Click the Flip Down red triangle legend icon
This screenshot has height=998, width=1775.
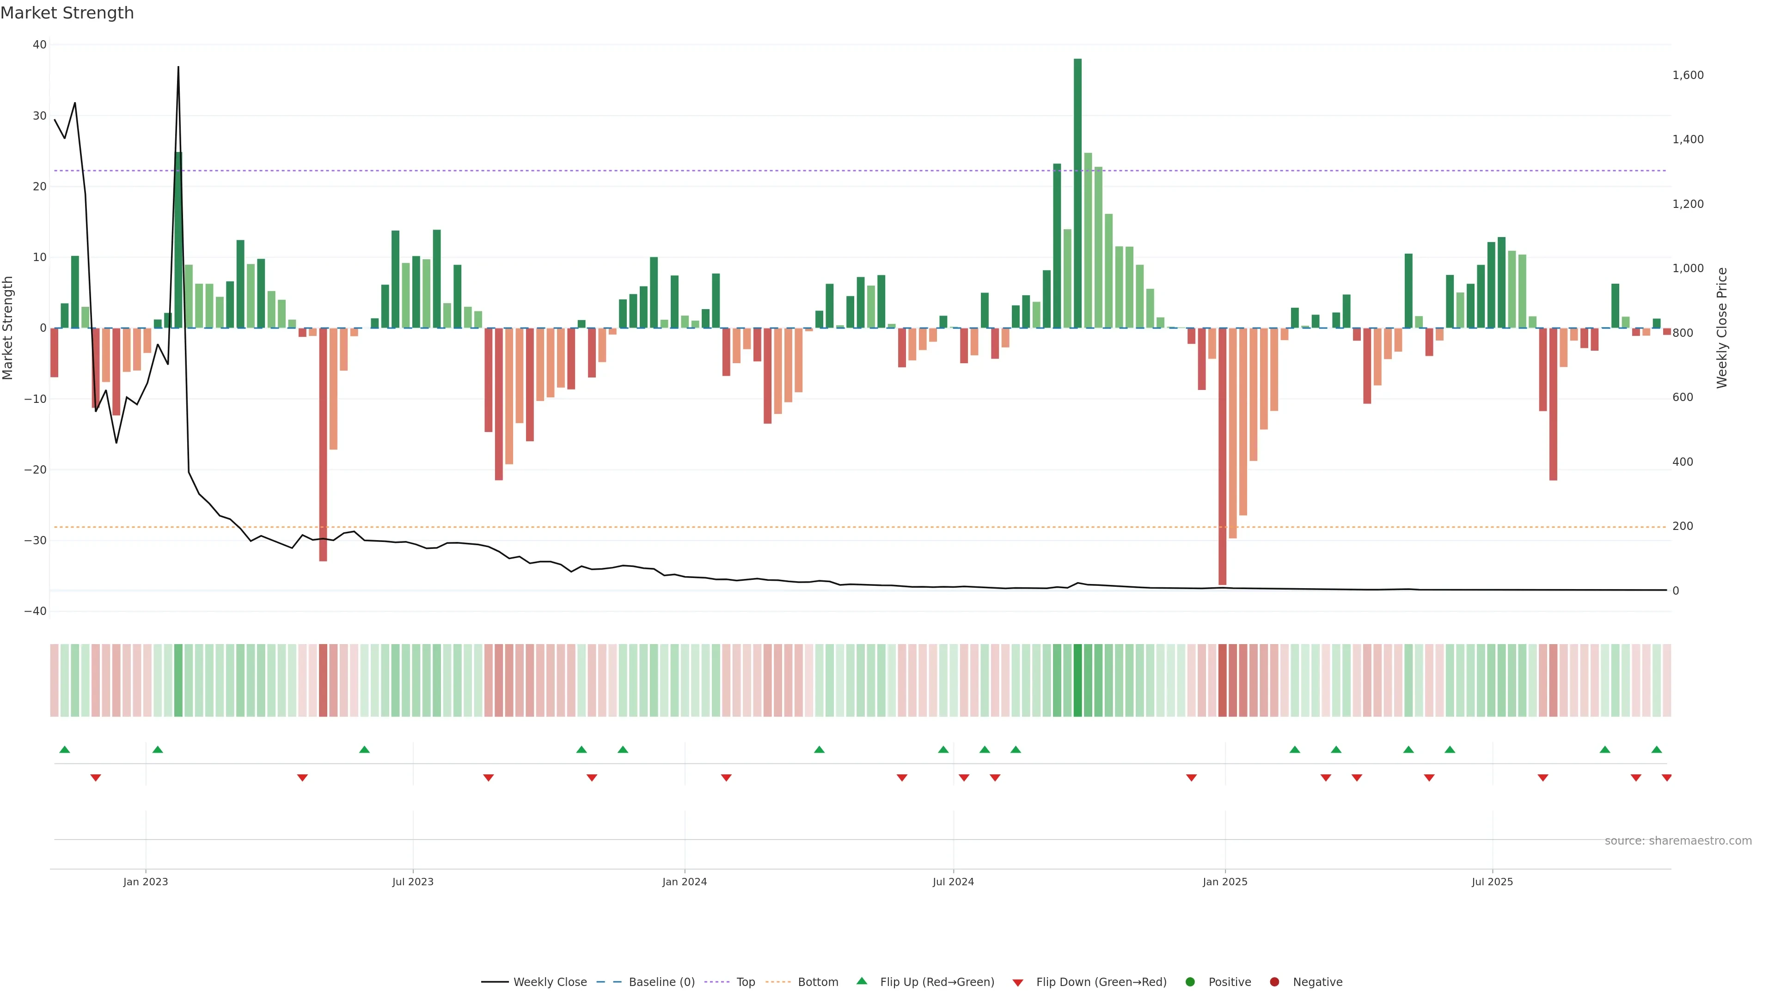[x=1018, y=982]
